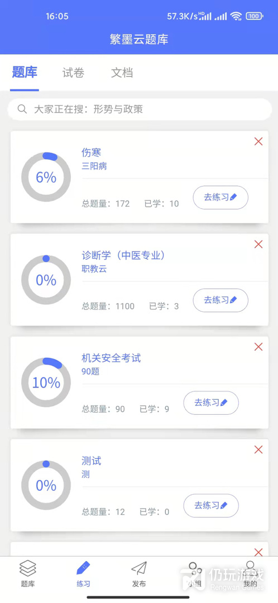
Task: Focus the search field 大家正在搜：形势与政策
Action: [x=140, y=109]
